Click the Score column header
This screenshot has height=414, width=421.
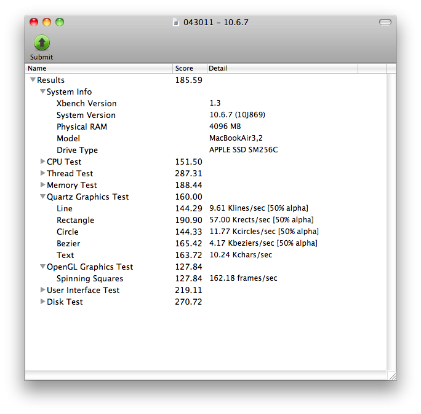pos(190,68)
